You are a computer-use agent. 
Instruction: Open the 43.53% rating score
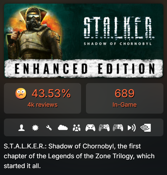(51, 94)
